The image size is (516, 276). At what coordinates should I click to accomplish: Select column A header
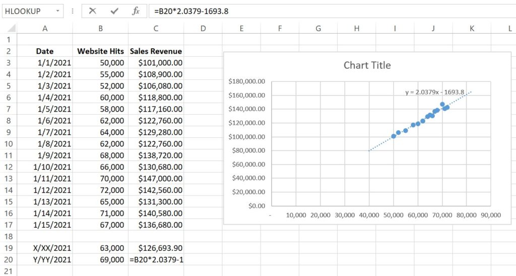[45, 29]
